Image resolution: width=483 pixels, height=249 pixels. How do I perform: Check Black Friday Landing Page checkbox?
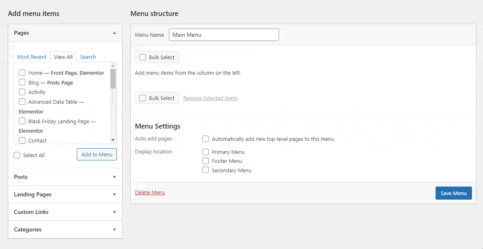[x=22, y=121]
